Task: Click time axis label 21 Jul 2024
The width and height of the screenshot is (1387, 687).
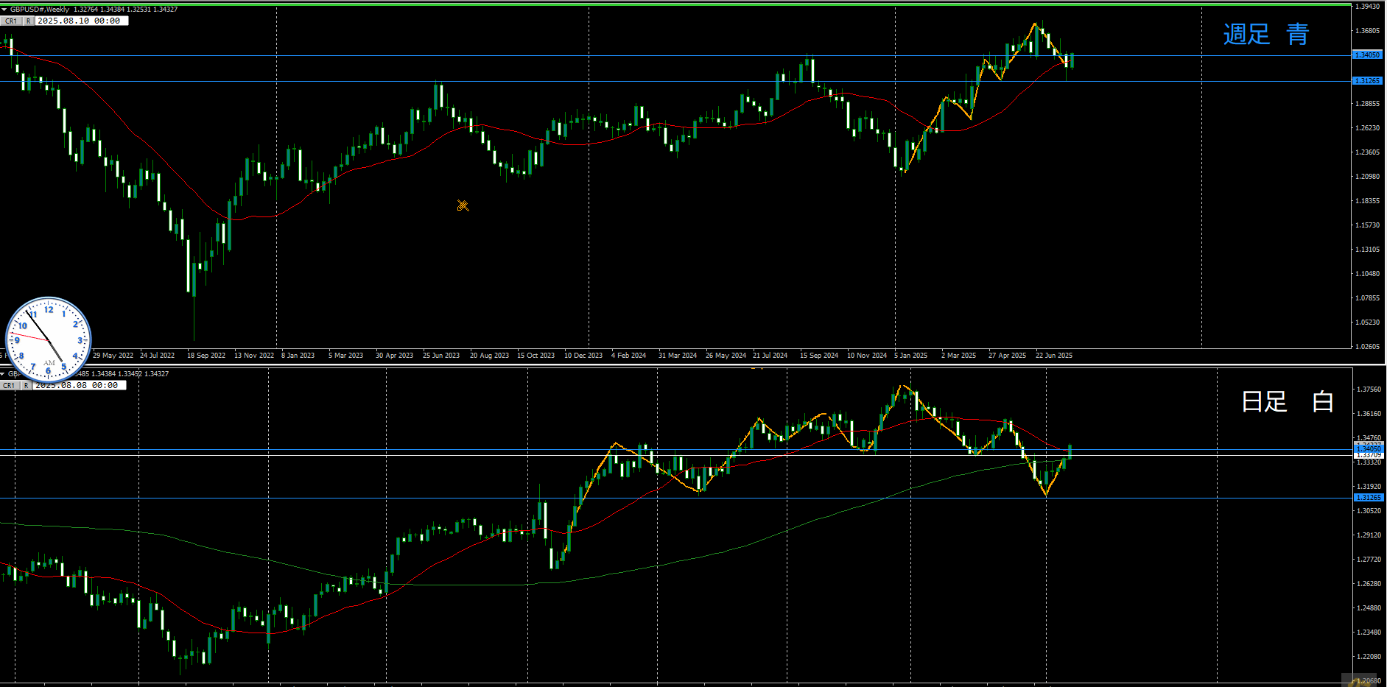Action: click(770, 356)
